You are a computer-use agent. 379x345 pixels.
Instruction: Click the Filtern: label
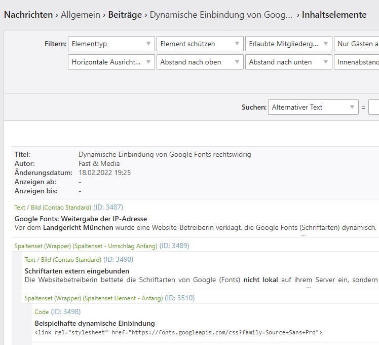[56, 44]
